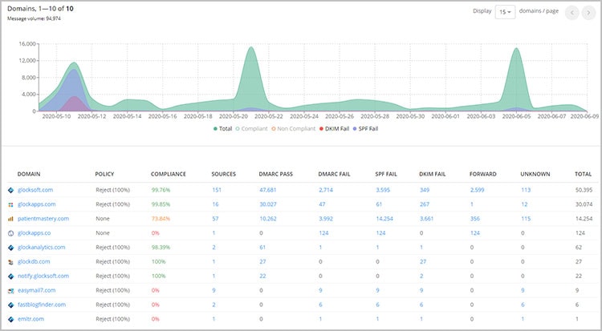The image size is (602, 331).
Task: Click patientmastery.com DMARC pass value 10,262
Action: point(267,219)
